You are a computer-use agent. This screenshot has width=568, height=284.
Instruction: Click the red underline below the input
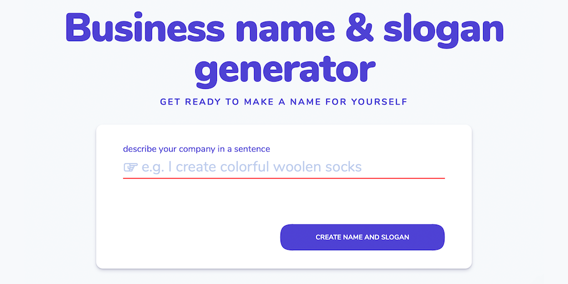click(x=283, y=178)
